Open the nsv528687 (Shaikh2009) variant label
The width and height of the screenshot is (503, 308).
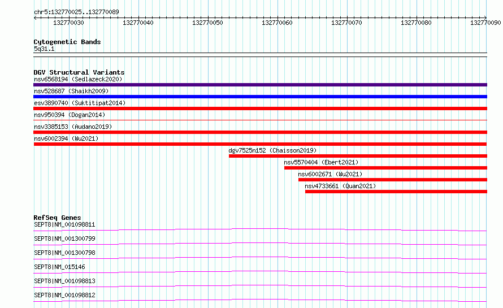coord(71,91)
